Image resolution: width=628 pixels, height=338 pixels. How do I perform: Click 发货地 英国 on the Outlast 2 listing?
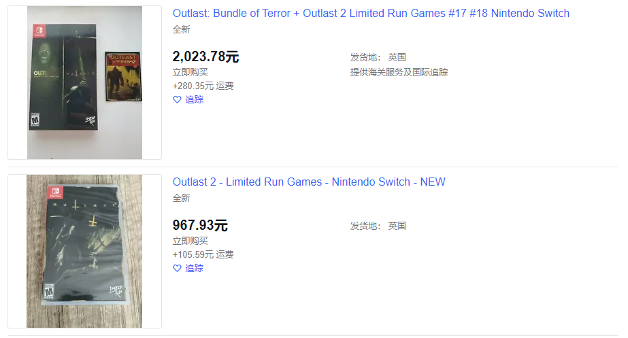tap(378, 226)
